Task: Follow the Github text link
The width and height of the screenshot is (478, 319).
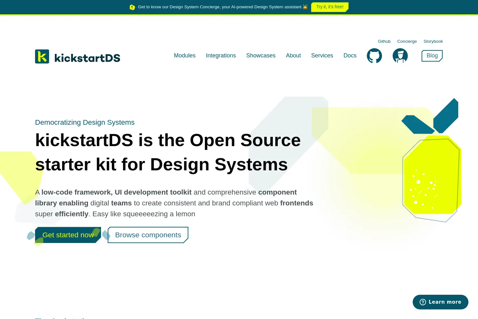Action: (x=384, y=41)
